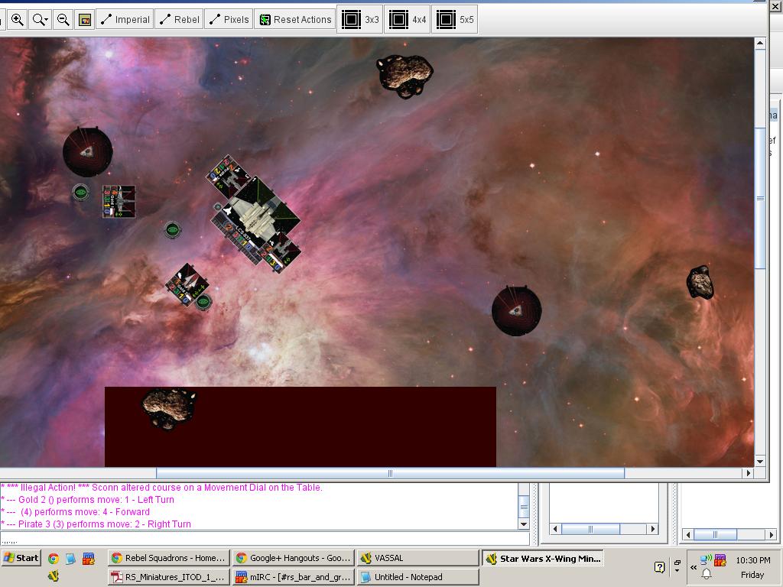Toggle the Imperial range line tool
The image size is (783, 587).
pos(125,20)
